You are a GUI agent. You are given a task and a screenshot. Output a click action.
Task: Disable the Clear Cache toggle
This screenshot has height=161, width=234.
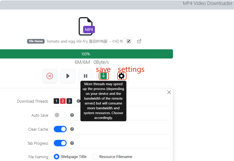(x=60, y=129)
